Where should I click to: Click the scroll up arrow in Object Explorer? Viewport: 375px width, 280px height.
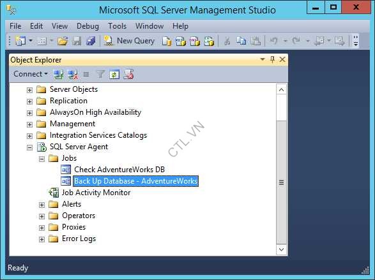(282, 90)
